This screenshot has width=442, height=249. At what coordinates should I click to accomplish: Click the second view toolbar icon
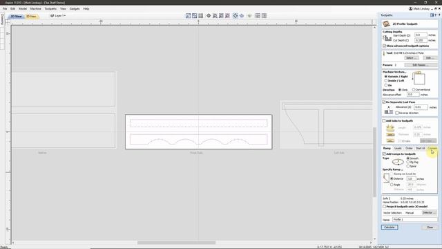pyautogui.click(x=195, y=16)
